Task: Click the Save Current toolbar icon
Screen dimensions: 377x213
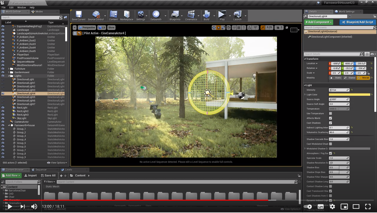Action: pos(78,16)
